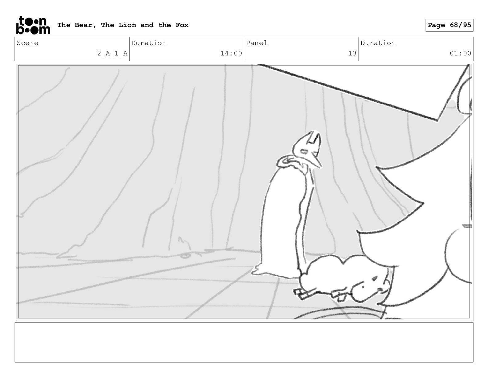Click the 'Panel' header label
Viewport: 488px width, 377px height.
(x=257, y=43)
